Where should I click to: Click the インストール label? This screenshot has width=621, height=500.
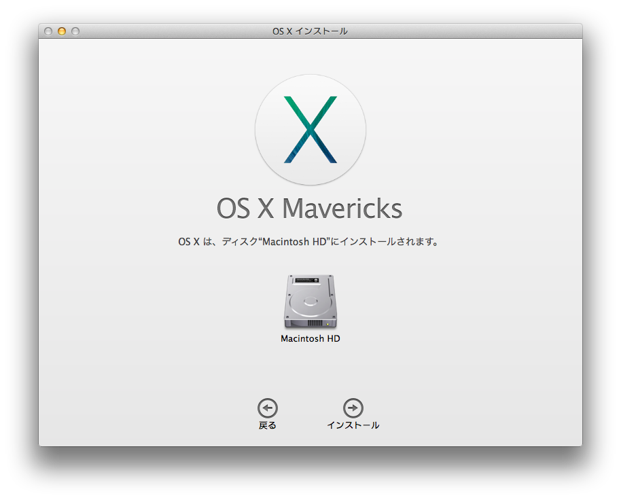[x=353, y=425]
